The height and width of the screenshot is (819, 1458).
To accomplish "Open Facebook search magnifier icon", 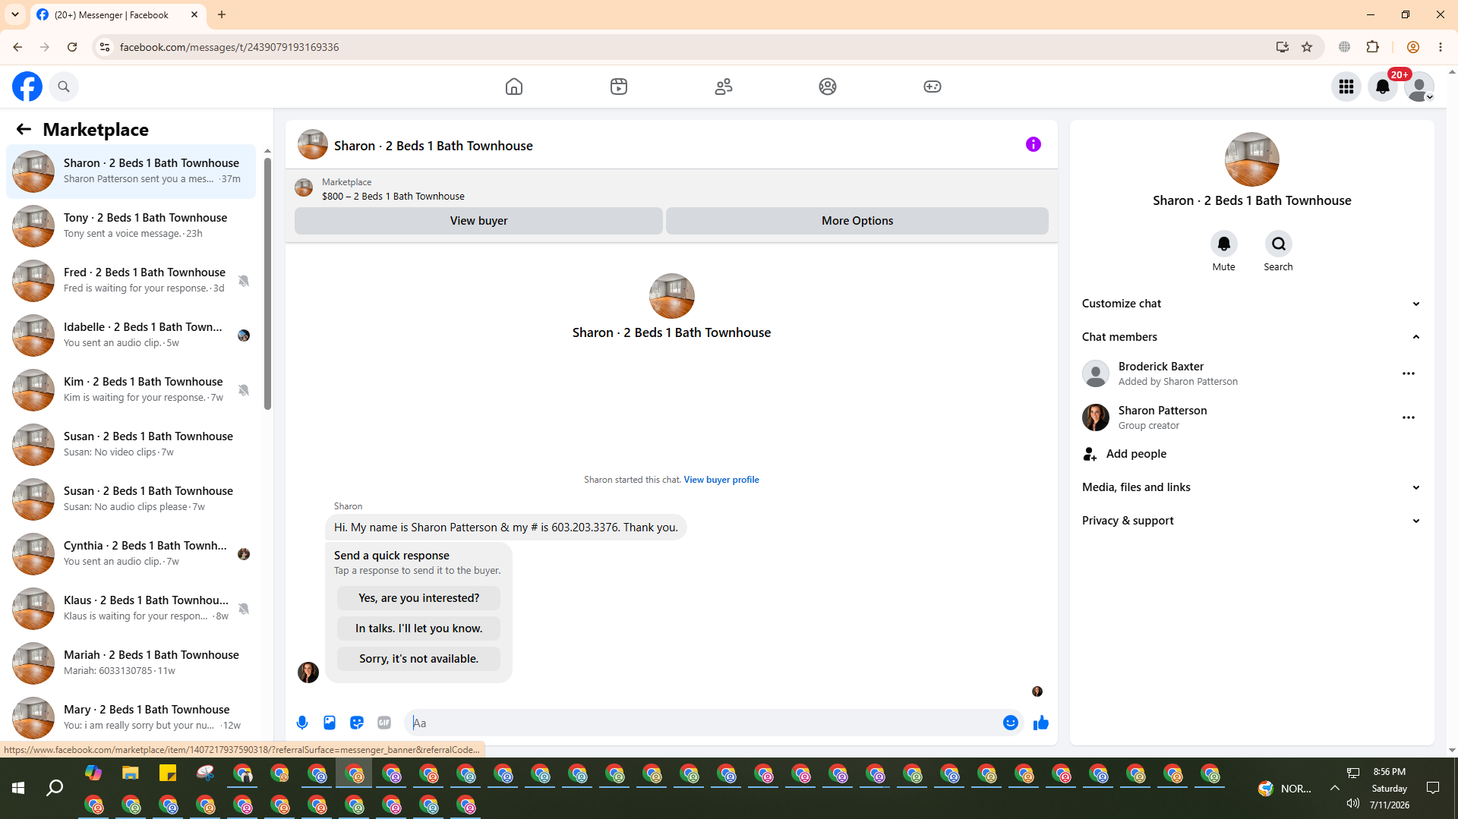I will 64,87.
